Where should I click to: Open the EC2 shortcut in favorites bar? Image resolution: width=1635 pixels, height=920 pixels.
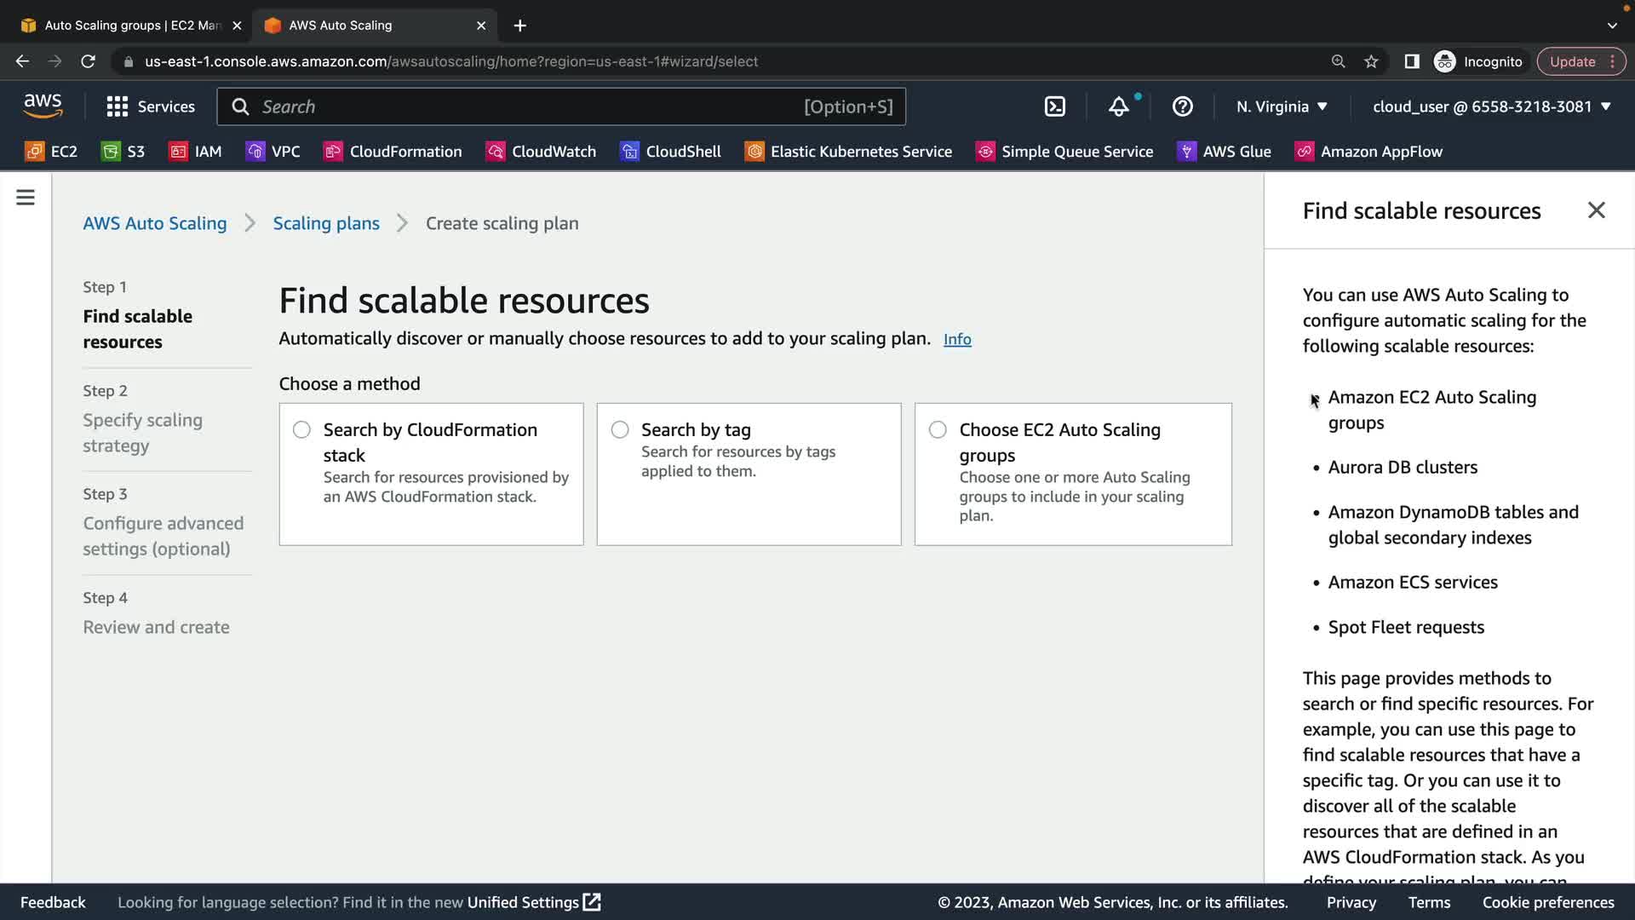(x=51, y=152)
